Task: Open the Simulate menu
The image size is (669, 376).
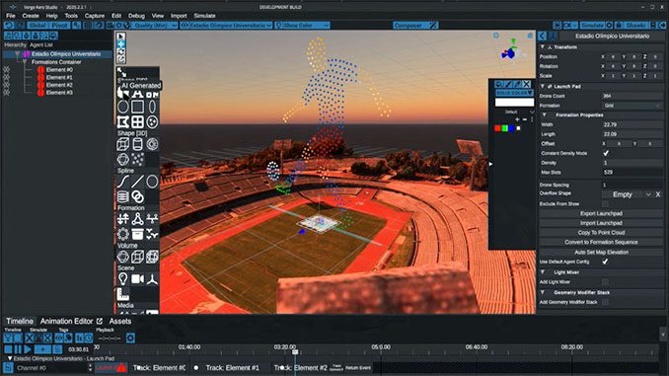Action: [204, 16]
